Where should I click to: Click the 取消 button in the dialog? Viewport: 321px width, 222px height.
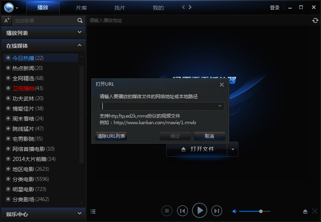coord(209,136)
